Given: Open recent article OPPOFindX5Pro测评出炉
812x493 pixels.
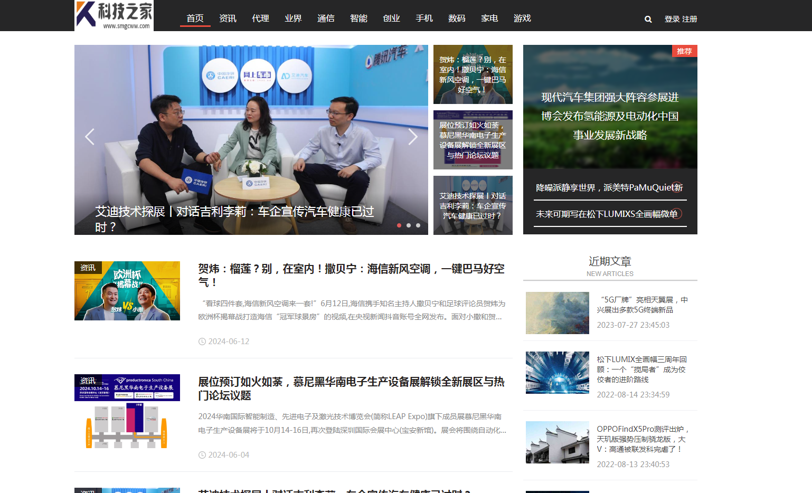Looking at the screenshot, I should tap(643, 439).
